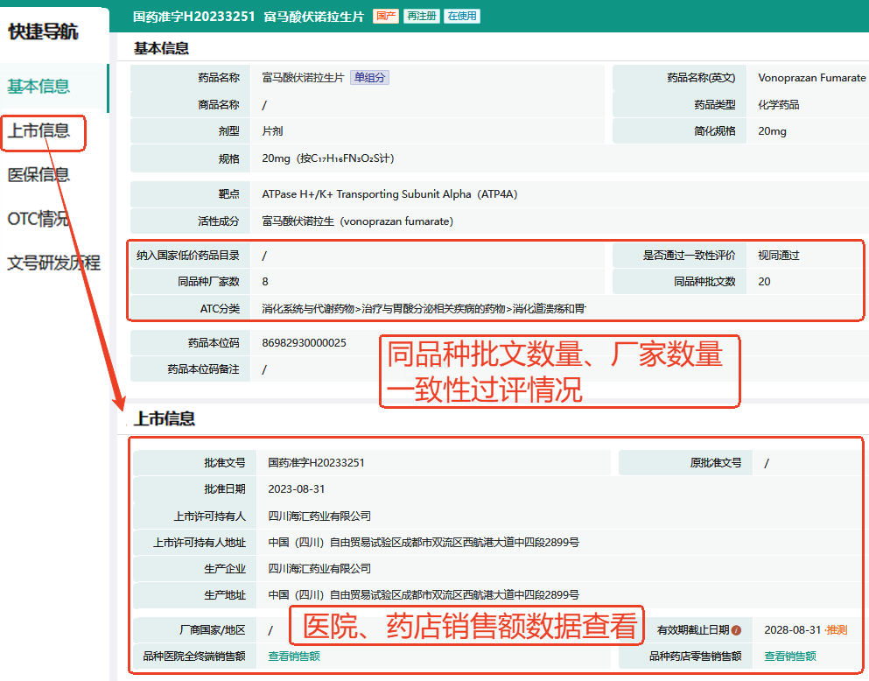This screenshot has height=681, width=869.
Task: Click the 国产 tag in header
Action: click(x=385, y=17)
